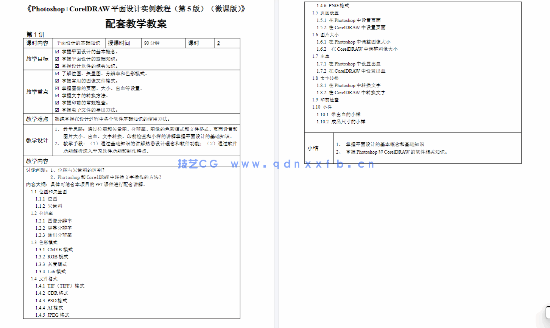Click the cell containing 平面设计的基础知识
550x328 pixels.
[x=78, y=43]
